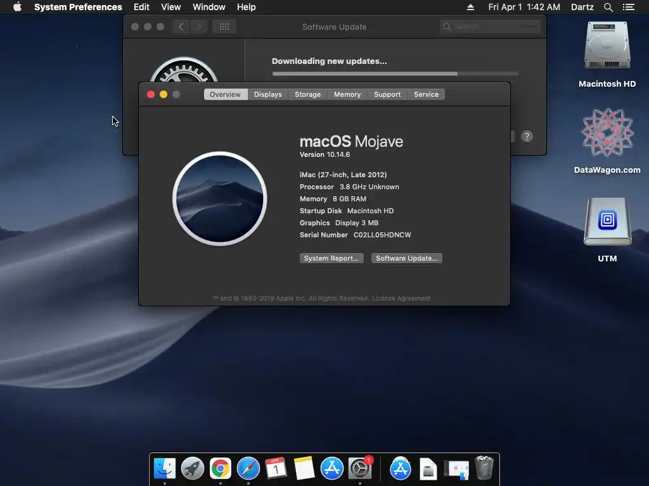Click the Software Update gear icon

click(183, 70)
